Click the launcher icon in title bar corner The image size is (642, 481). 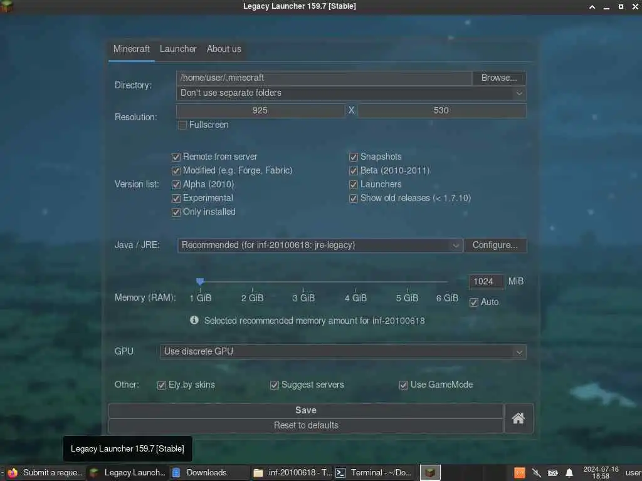(x=6, y=6)
